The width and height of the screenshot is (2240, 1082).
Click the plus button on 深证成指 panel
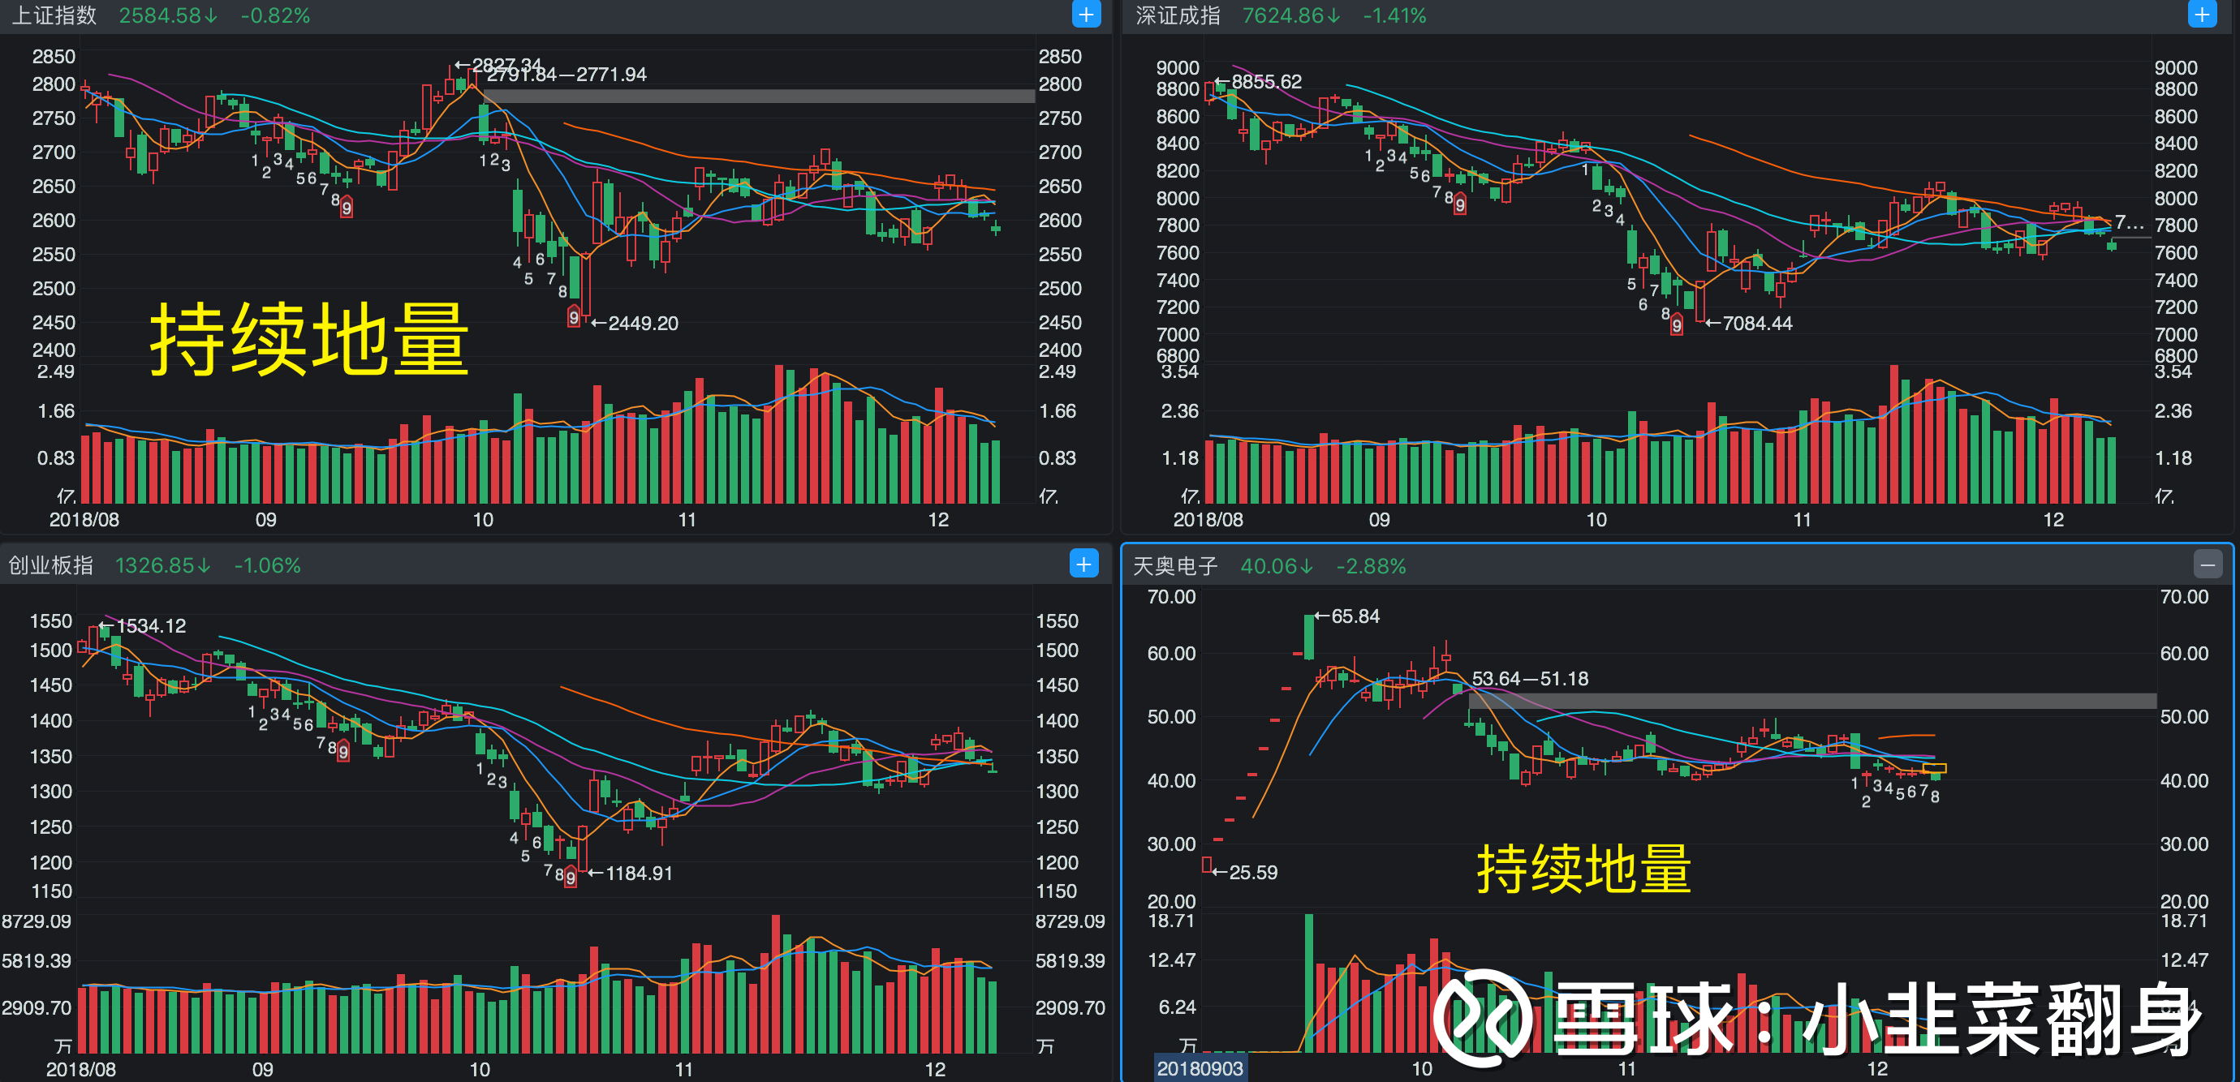click(2202, 14)
